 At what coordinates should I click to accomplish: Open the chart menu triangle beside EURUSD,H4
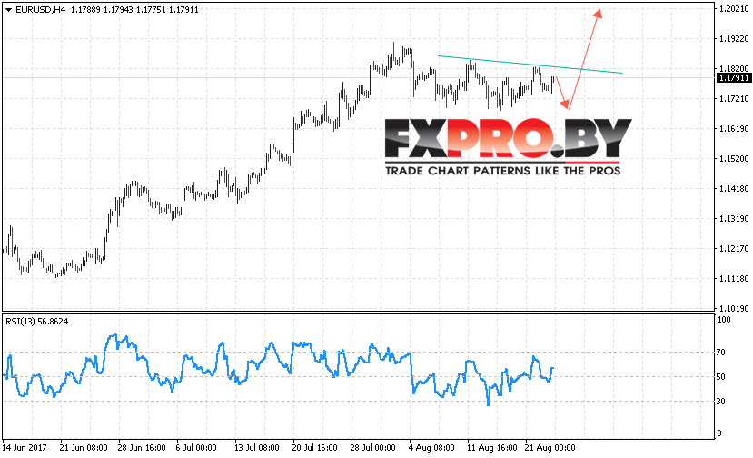click(9, 10)
